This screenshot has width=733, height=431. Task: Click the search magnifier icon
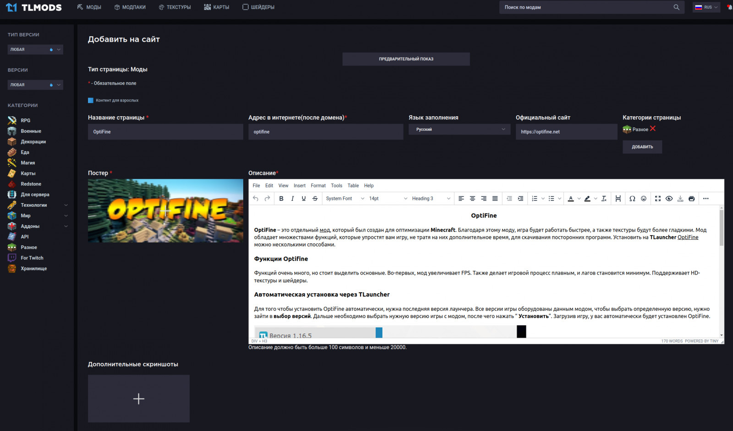click(677, 7)
